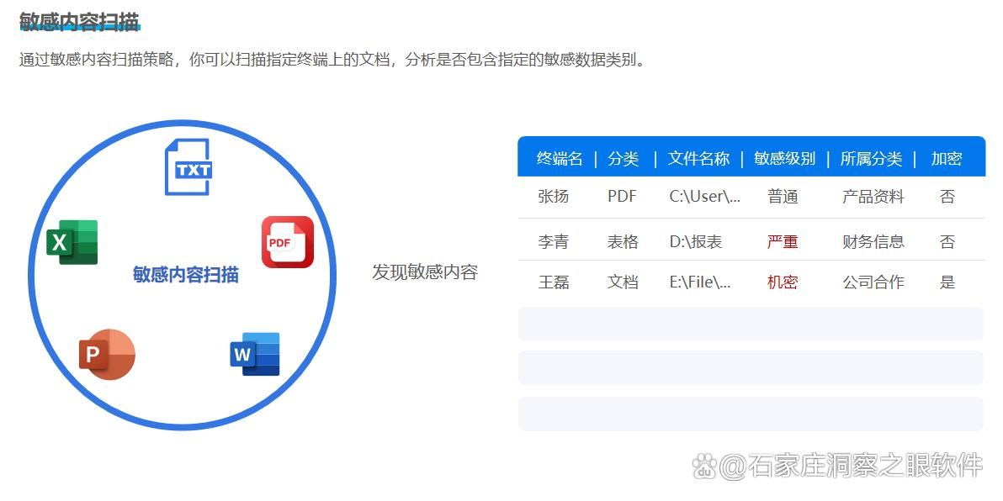Select the 张扬 terminal name cell
1003x501 pixels.
(554, 197)
